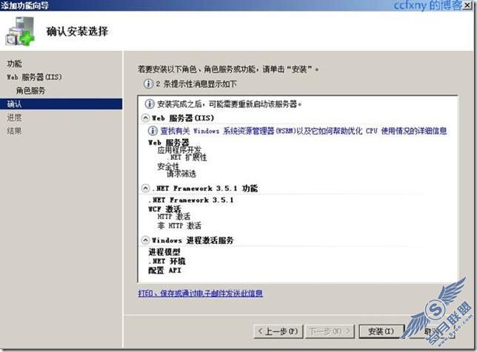Open link to print, save or email this information
477x352 pixels.
coord(200,293)
